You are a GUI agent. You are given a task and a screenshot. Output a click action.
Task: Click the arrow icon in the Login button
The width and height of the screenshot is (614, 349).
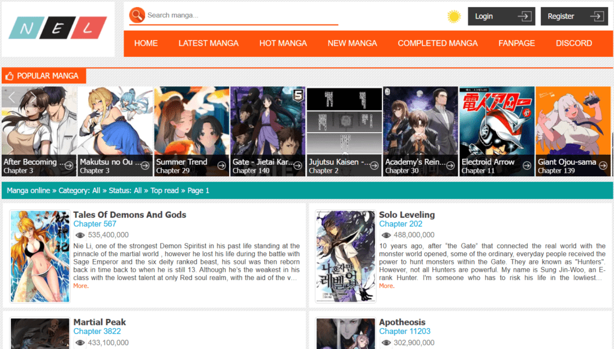[x=524, y=16]
